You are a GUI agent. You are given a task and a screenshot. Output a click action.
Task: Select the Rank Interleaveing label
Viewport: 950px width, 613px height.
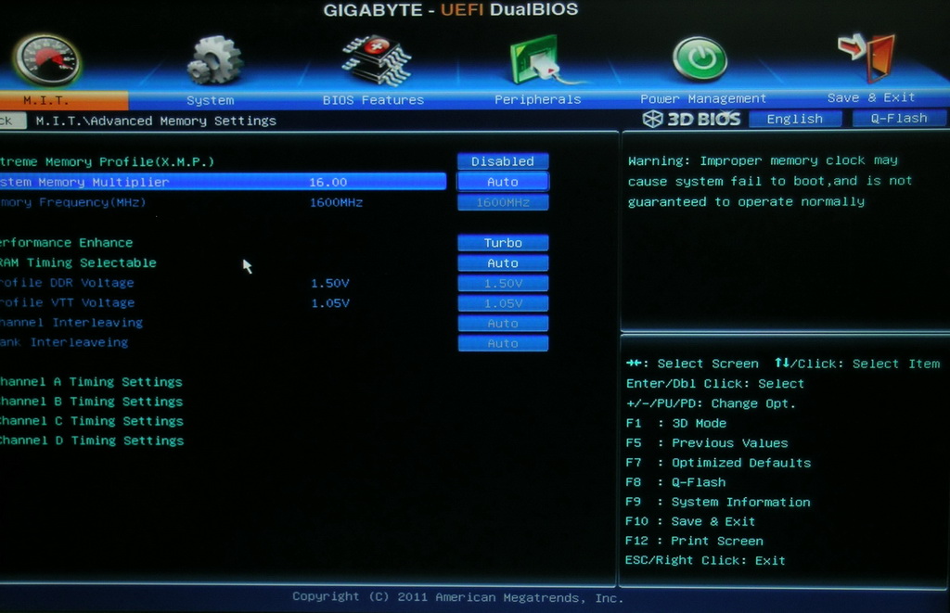64,343
